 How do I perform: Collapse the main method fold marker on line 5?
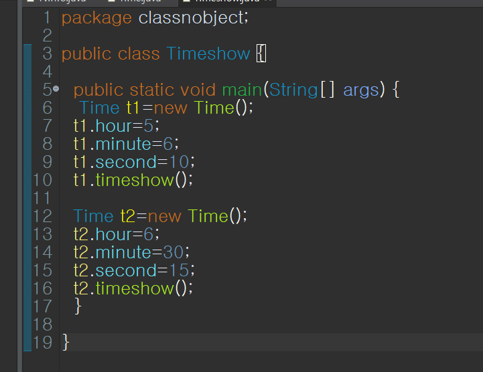tap(56, 89)
